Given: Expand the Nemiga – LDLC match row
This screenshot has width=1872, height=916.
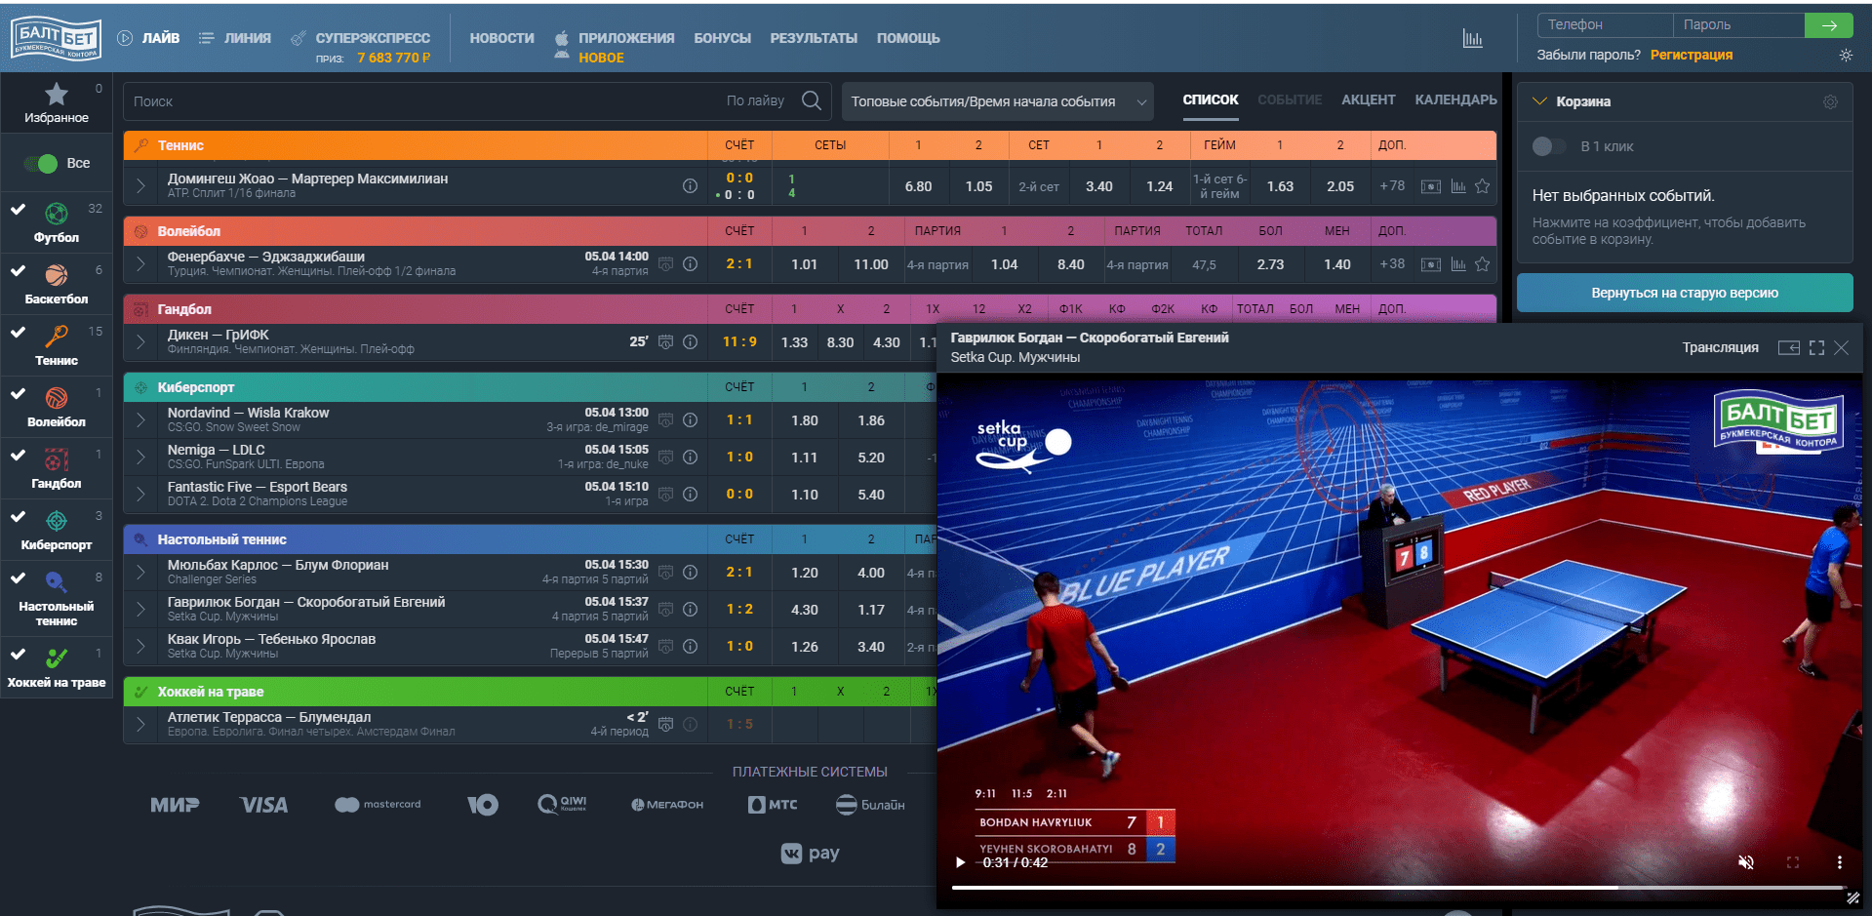Looking at the screenshot, I should (140, 457).
